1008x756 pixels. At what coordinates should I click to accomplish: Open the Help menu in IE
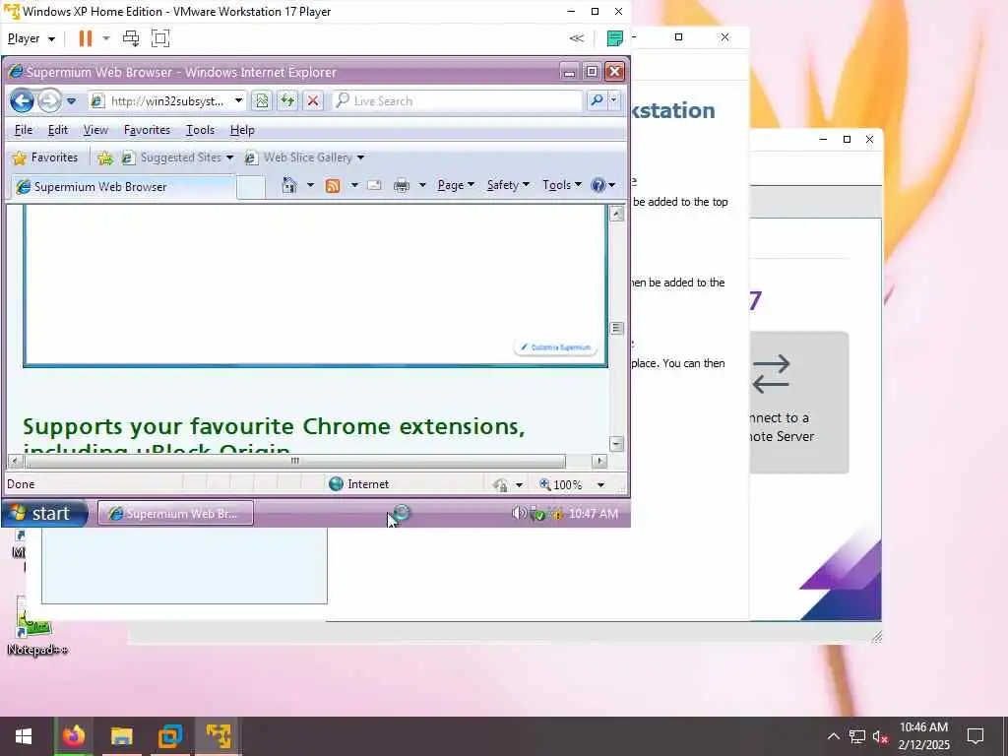[x=242, y=130]
